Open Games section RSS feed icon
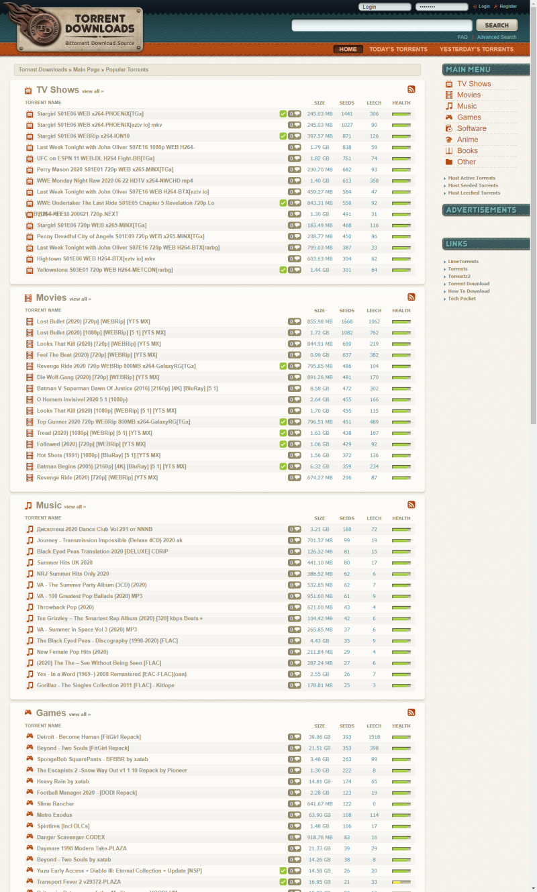 click(x=411, y=712)
